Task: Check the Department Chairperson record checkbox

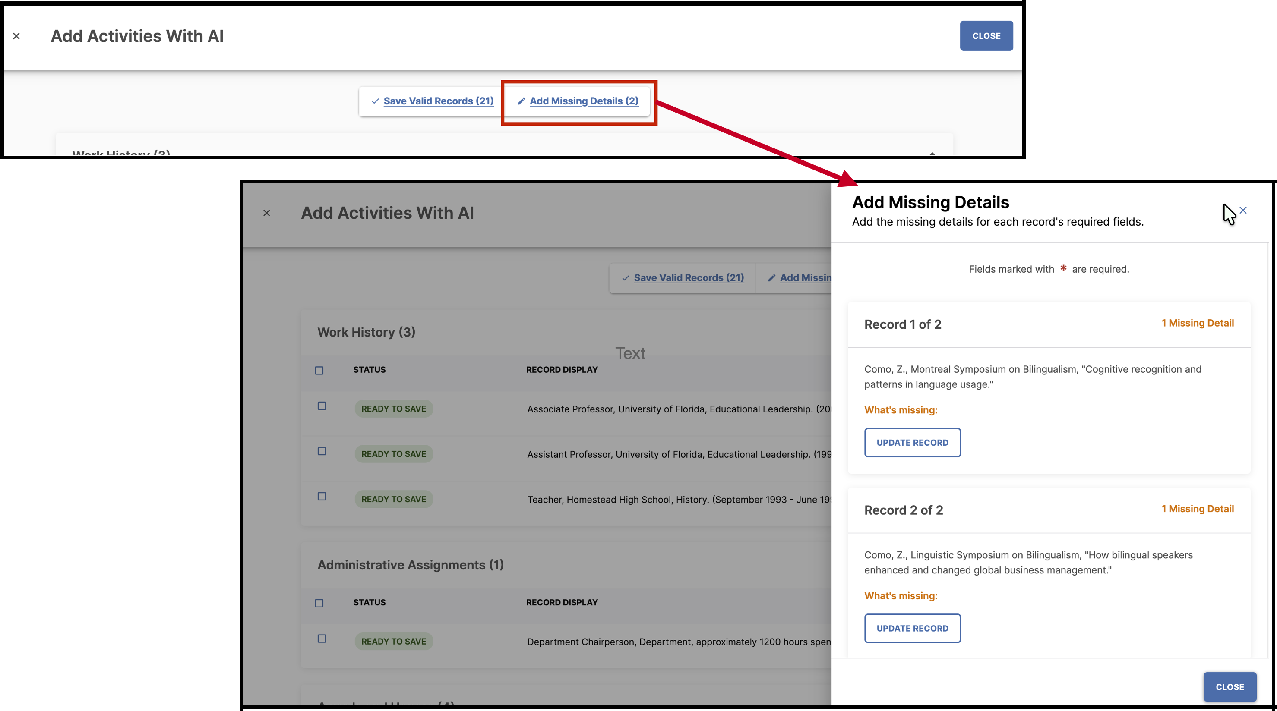Action: pos(322,639)
